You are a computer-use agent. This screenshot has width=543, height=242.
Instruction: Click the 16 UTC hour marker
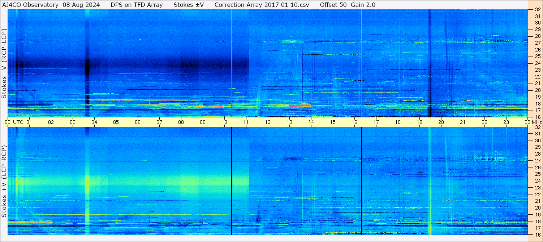click(354, 122)
